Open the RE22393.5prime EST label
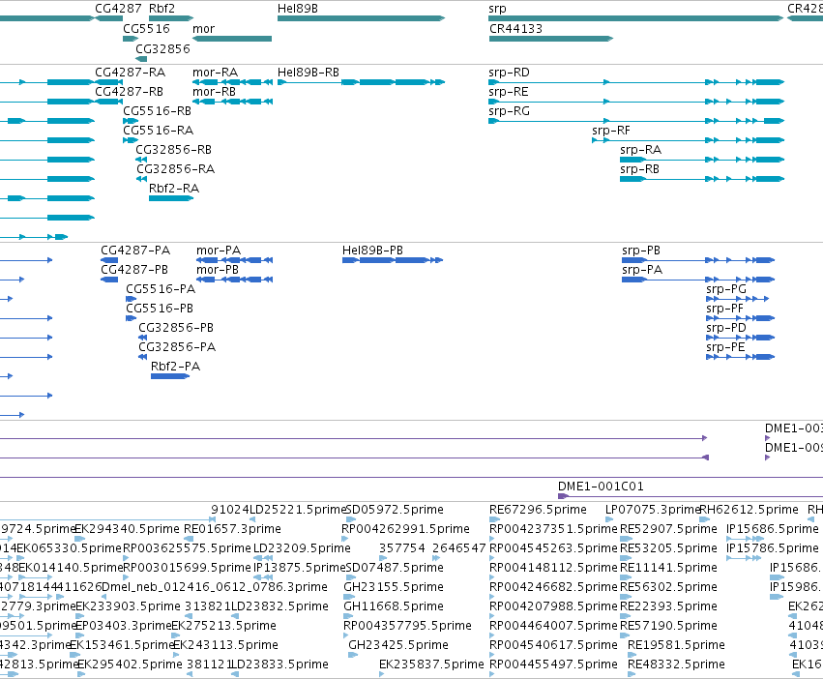The height and width of the screenshot is (679, 823). coord(668,606)
